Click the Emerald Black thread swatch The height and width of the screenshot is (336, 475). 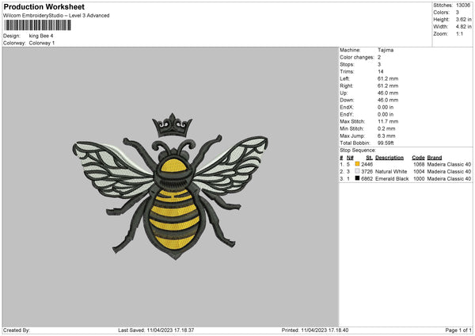click(358, 178)
